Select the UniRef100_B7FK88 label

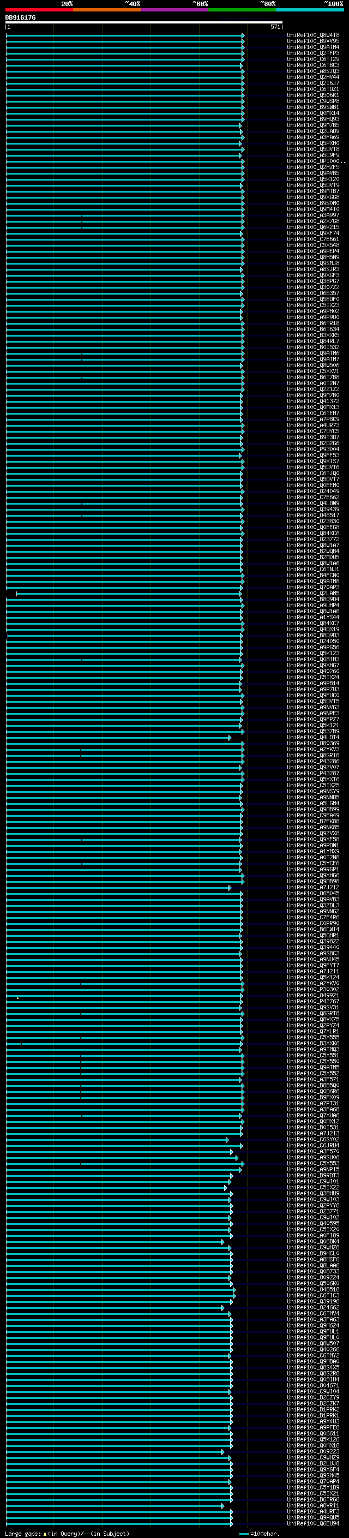(313, 821)
